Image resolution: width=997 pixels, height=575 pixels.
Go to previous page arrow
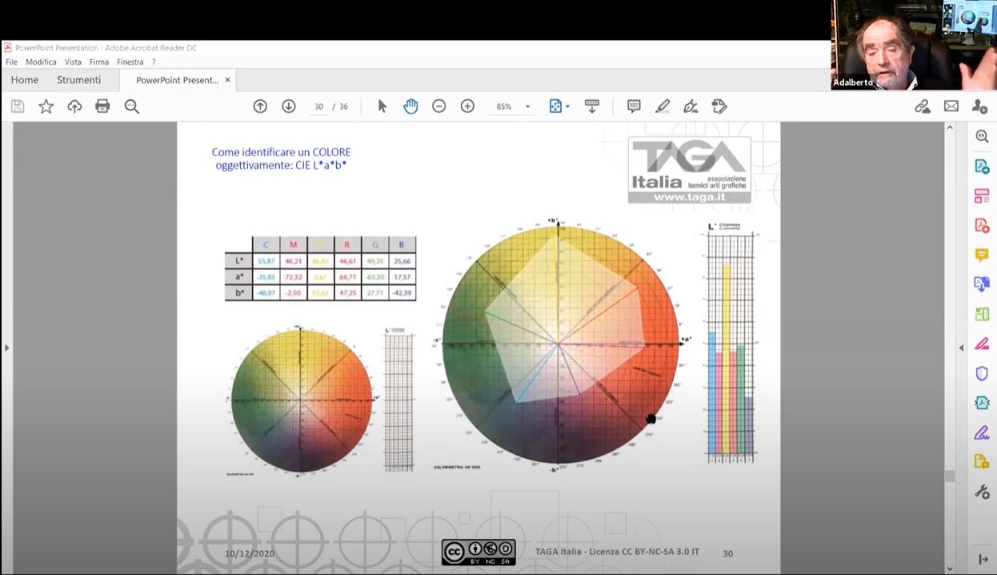pos(260,106)
